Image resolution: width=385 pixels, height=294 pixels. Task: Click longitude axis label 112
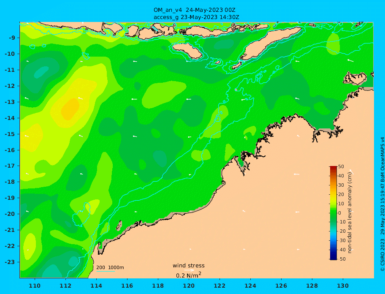pyautogui.click(x=65, y=286)
